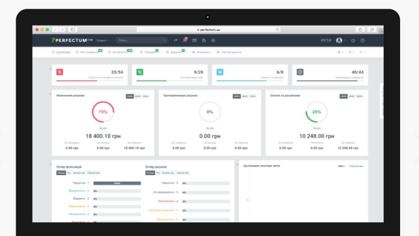Select the dark active tab under Огляд пропозицій
419x236 pixels.
pos(61,173)
